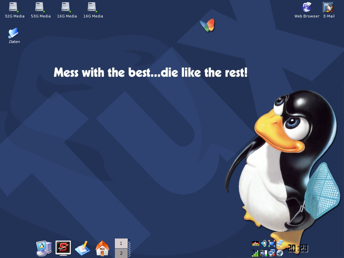Click the colored network nodes tray icon
This screenshot has height=258, width=344.
tap(271, 243)
